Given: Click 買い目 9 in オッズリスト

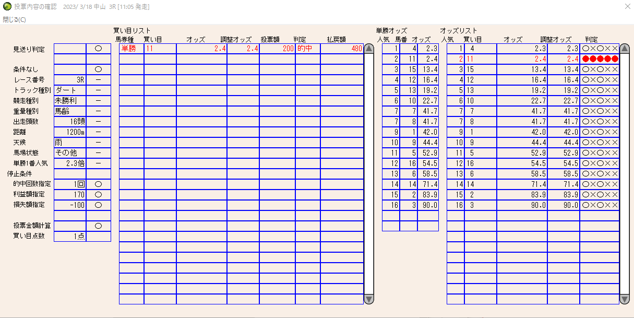Looking at the screenshot, I should click(481, 143).
